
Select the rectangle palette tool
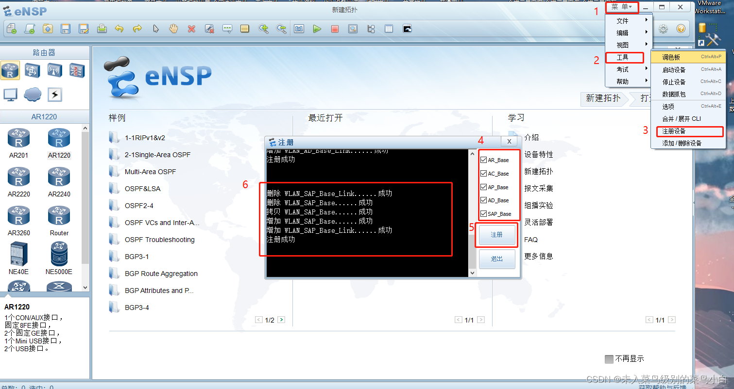tap(245, 29)
